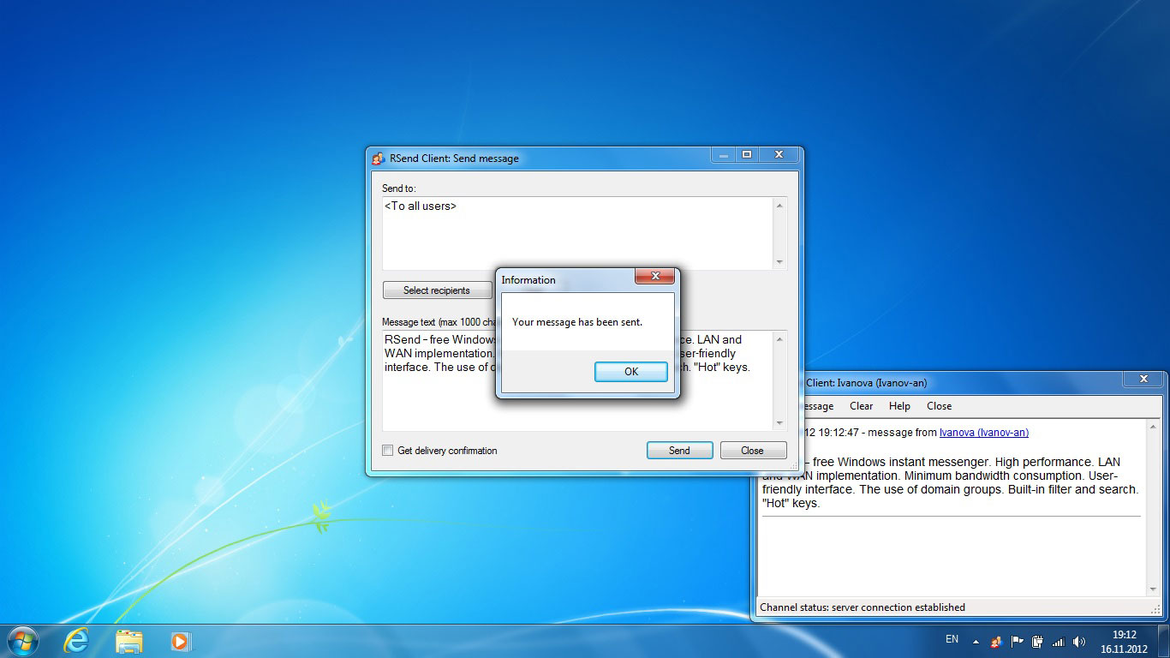Screen dimensions: 1170x658
Task: Open Action Center flag icon in tray
Action: 1018,641
